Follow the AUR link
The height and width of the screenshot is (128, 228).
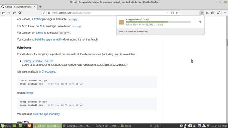42,26
